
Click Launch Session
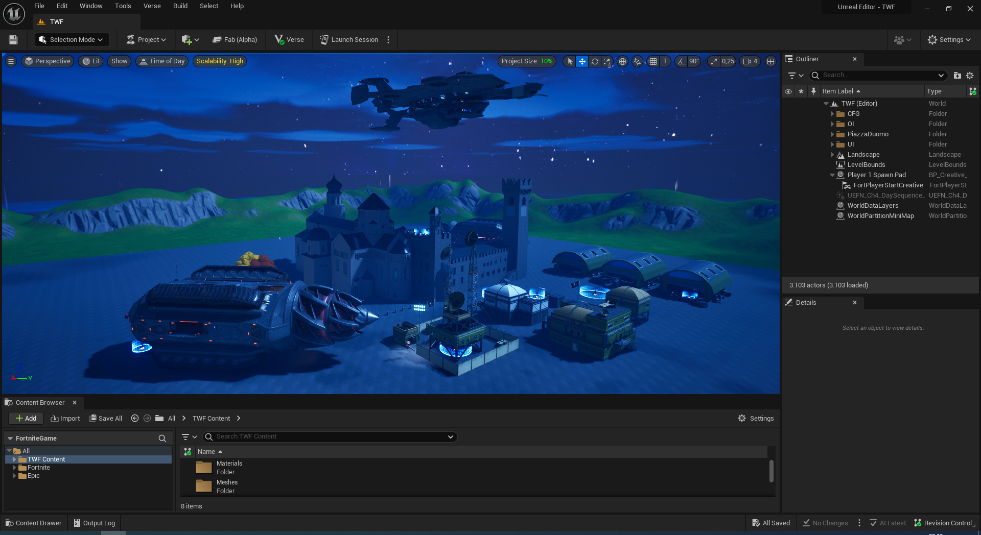pos(349,39)
